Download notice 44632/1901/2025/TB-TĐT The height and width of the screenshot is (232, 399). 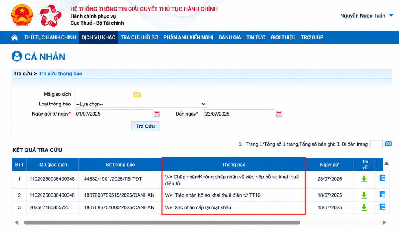(364, 179)
